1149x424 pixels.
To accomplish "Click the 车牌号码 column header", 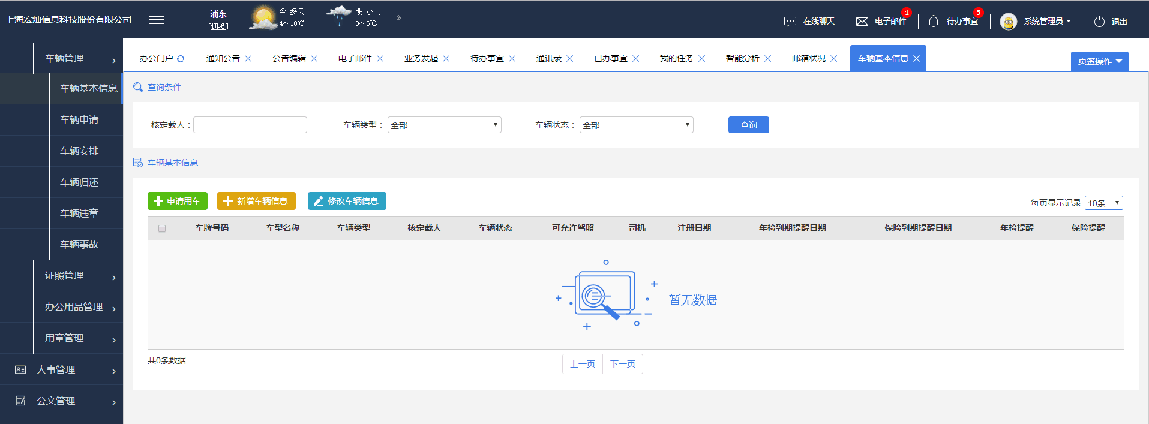I will click(x=212, y=228).
